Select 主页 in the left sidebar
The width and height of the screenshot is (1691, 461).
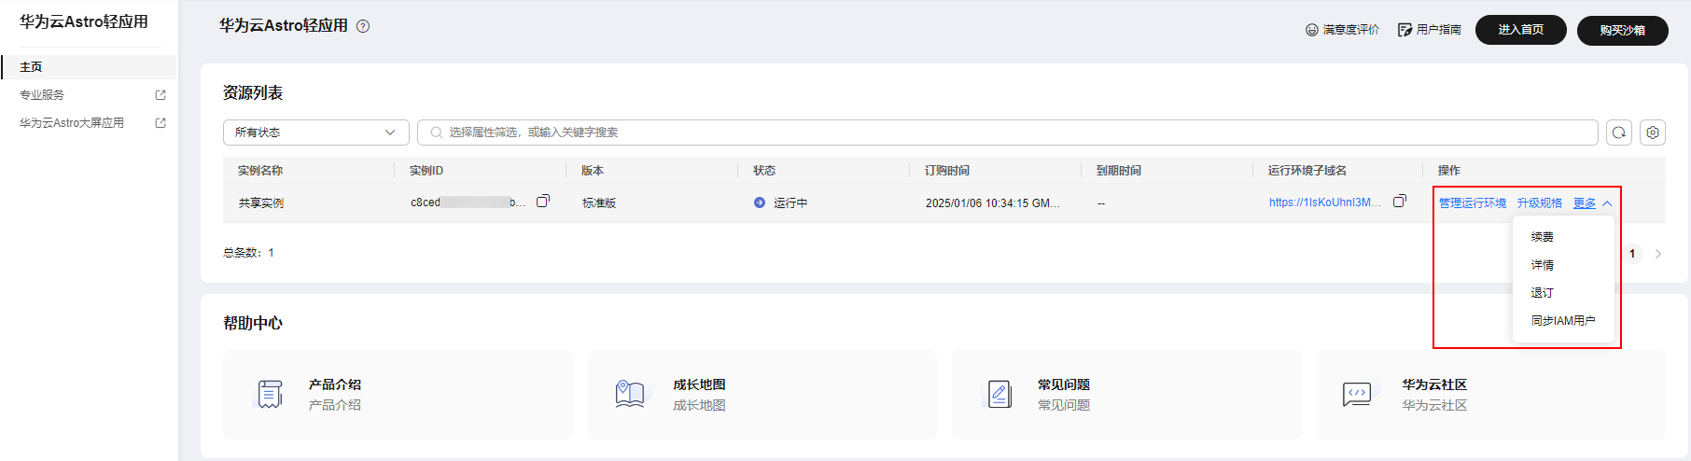pyautogui.click(x=89, y=67)
